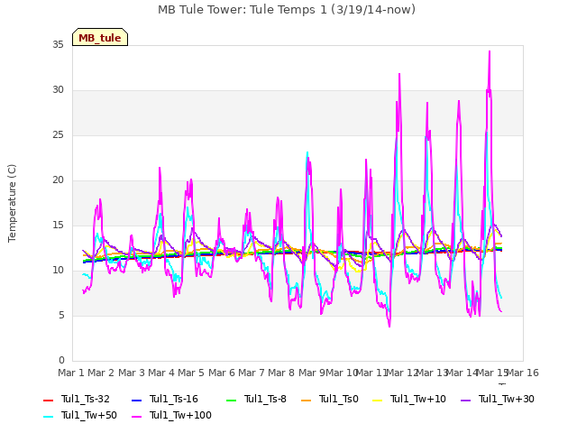Click the magenta Tul1_Tw+100 legend swatch
577x433 pixels.
coord(136,416)
